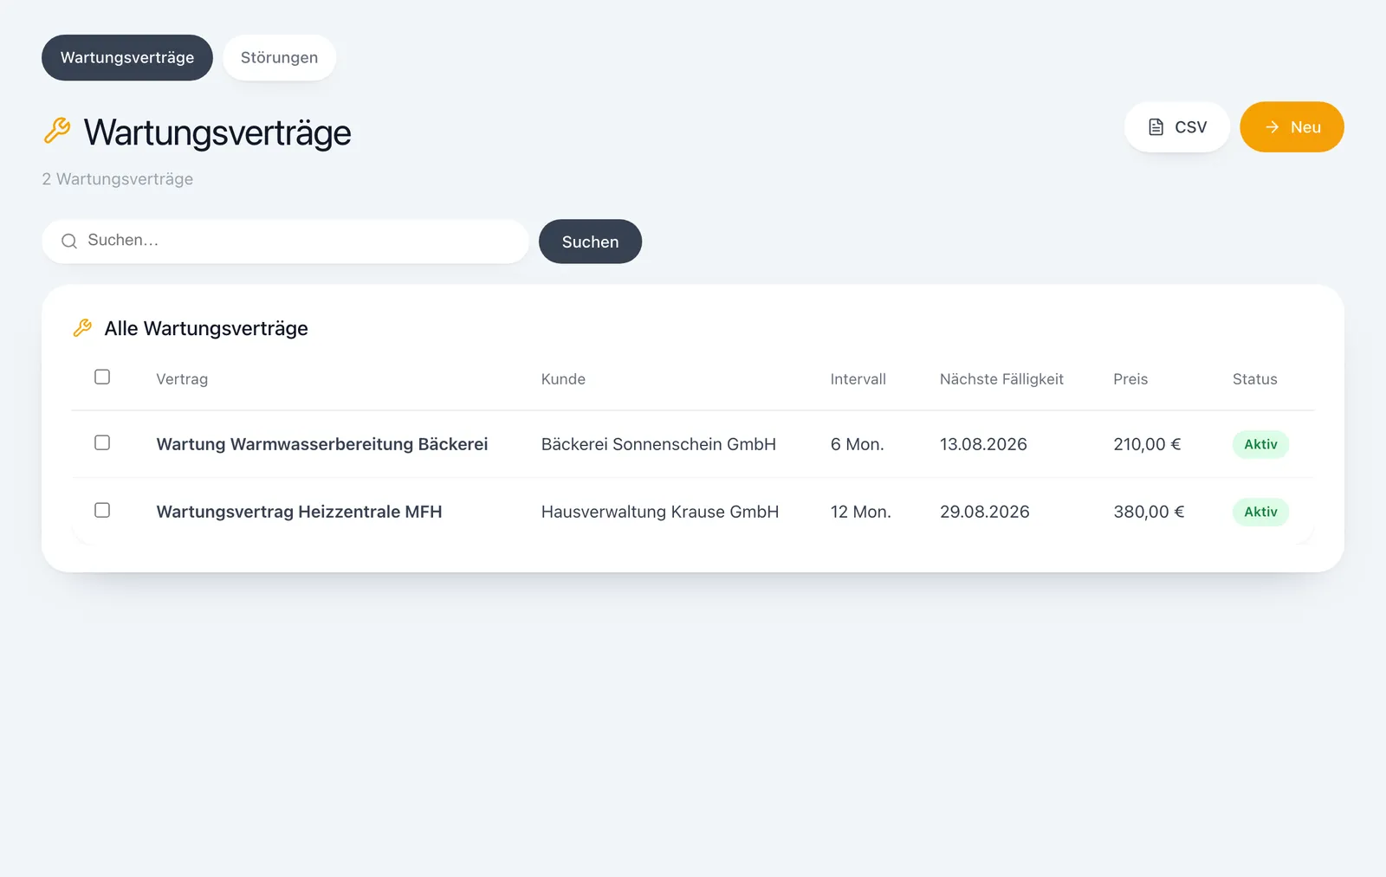Open the Wartung Warmwasserbereitung Bäckerei contract
Screen dimensions: 1386x877
[322, 444]
